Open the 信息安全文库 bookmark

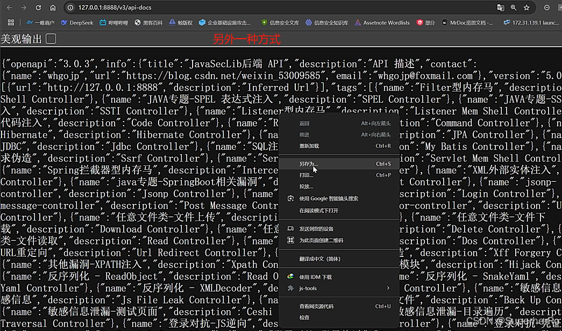coord(280,23)
